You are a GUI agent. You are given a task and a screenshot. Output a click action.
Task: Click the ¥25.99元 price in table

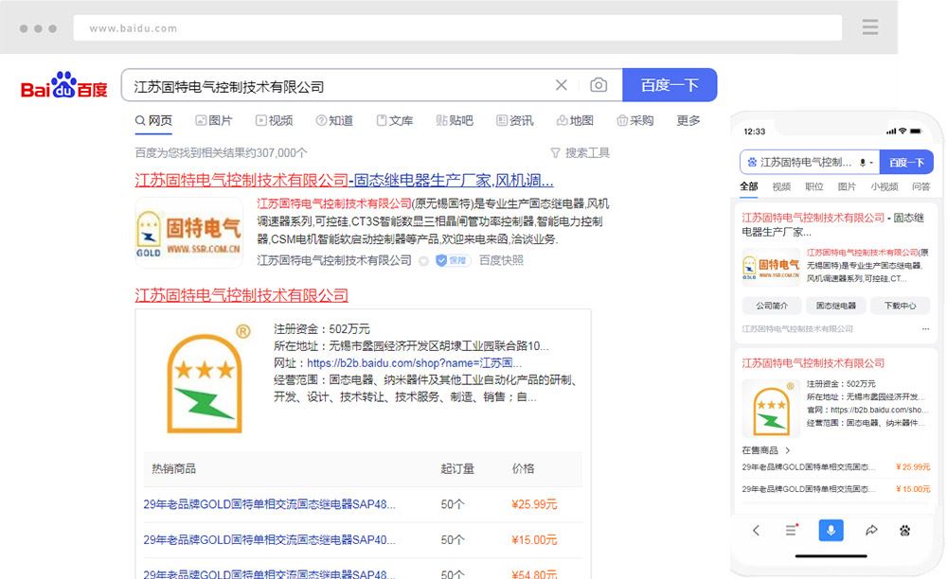tap(534, 504)
